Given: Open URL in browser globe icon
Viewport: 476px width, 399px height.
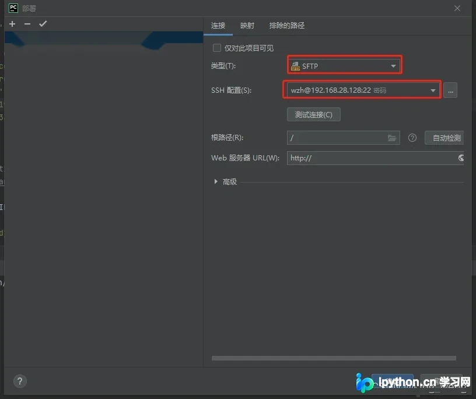Looking at the screenshot, I should click(x=461, y=158).
